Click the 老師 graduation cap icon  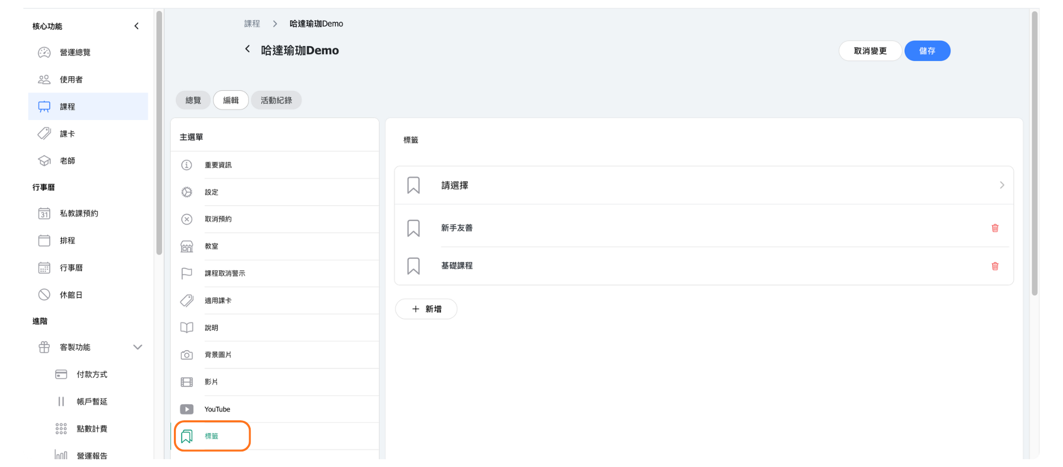pos(44,161)
